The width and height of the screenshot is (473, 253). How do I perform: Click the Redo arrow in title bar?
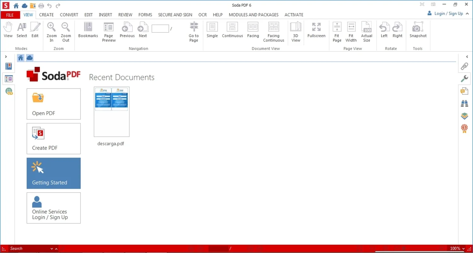[58, 5]
